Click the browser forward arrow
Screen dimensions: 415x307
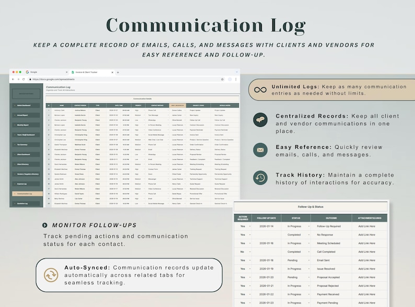point(18,79)
